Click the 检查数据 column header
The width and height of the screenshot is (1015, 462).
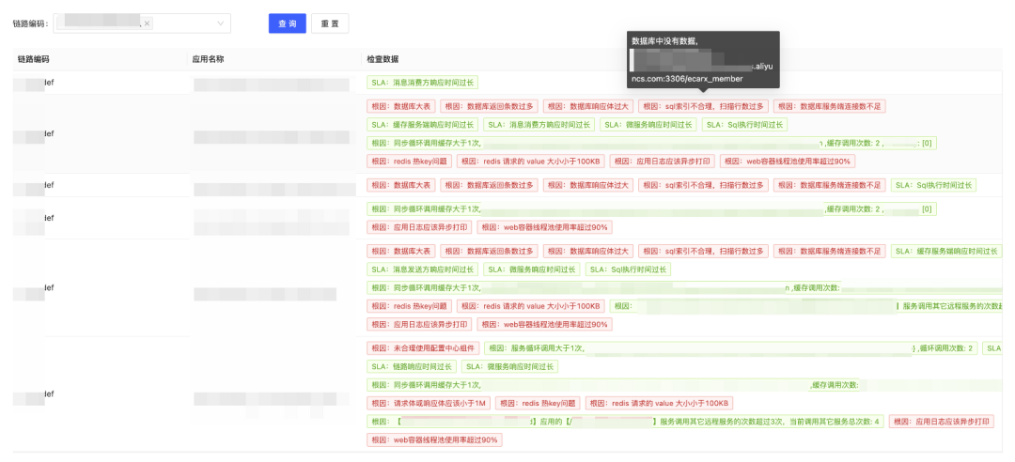tap(383, 59)
